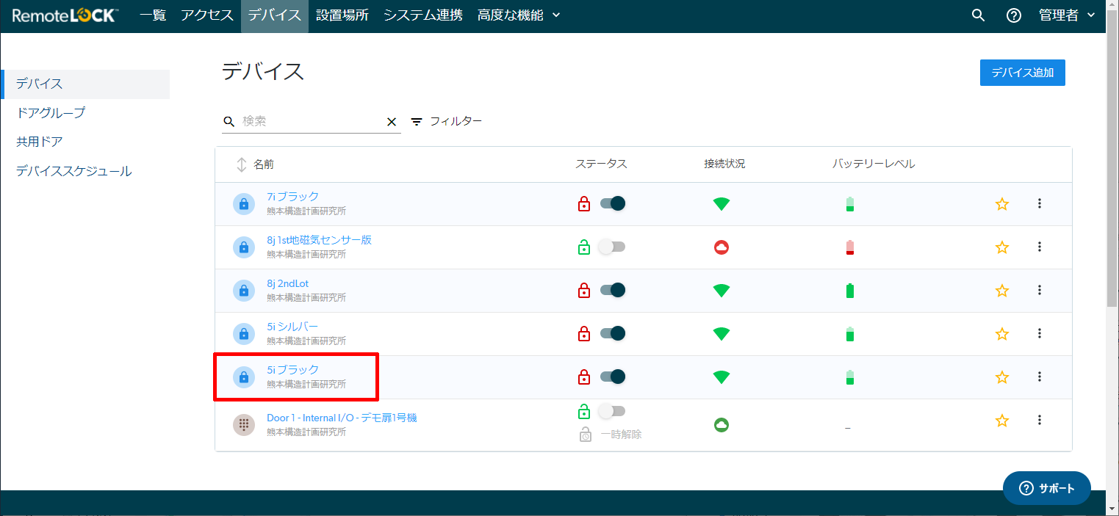Image resolution: width=1119 pixels, height=516 pixels.
Task: Toggle lock switch for Door 1
Action: (611, 411)
